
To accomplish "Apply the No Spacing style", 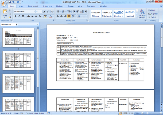I will (x=107, y=14).
